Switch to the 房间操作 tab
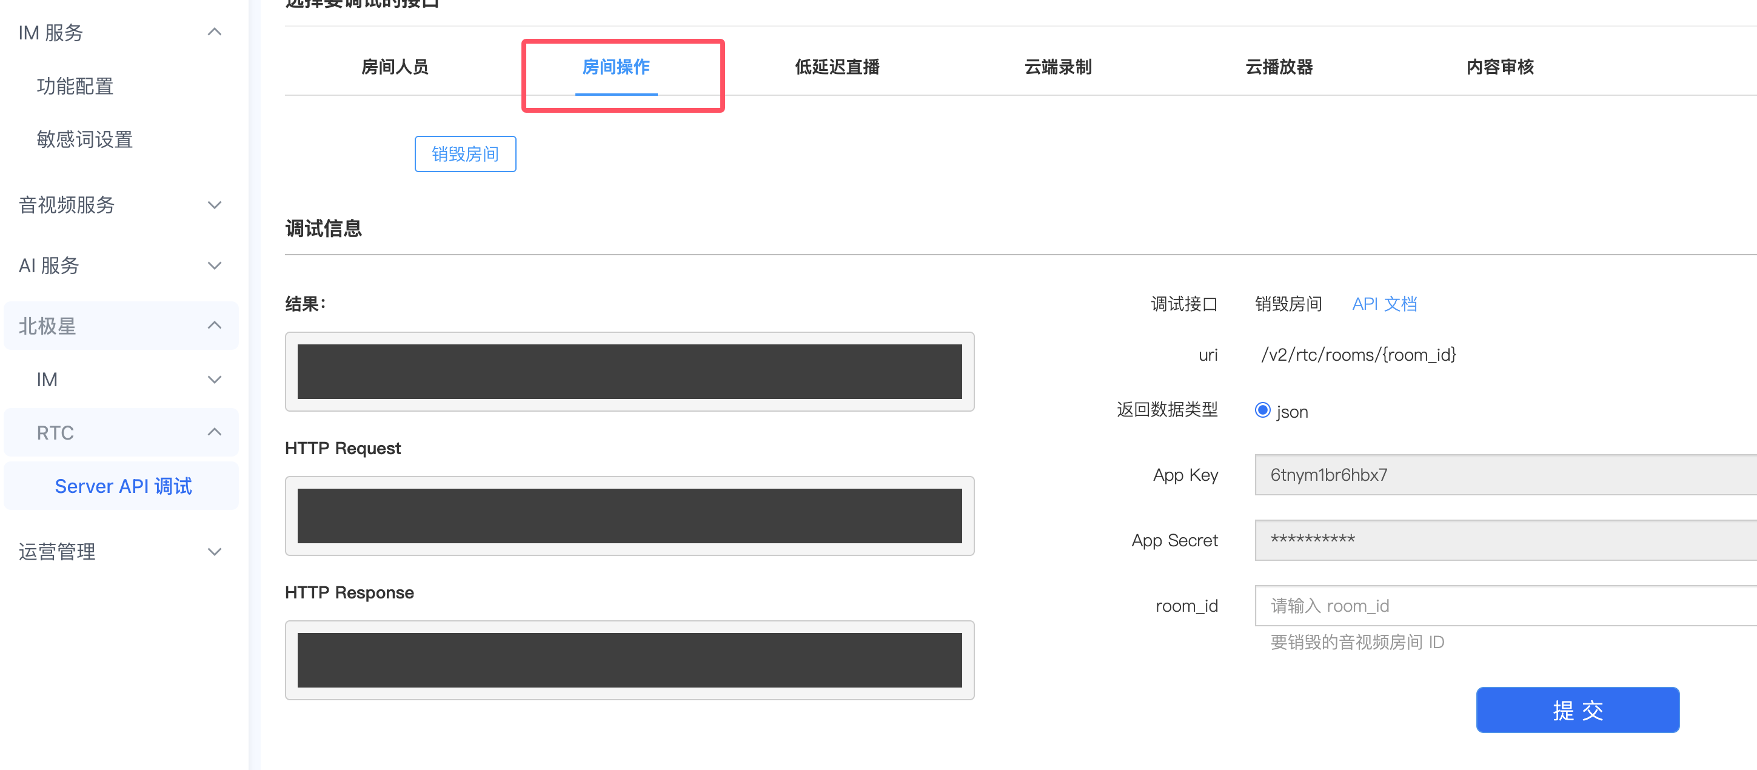The height and width of the screenshot is (770, 1757). (616, 67)
